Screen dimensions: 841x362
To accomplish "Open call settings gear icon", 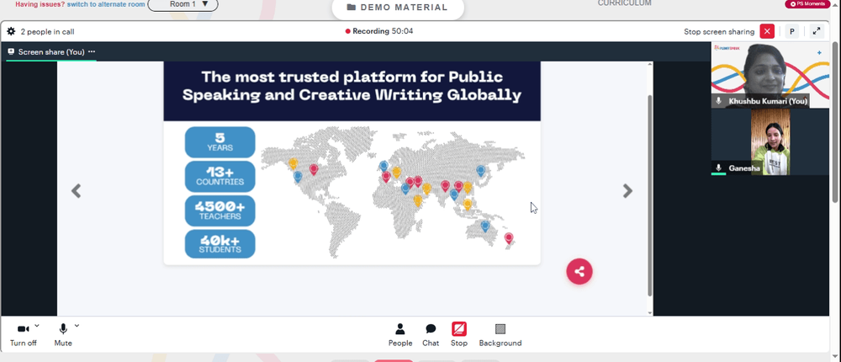I will pyautogui.click(x=11, y=32).
